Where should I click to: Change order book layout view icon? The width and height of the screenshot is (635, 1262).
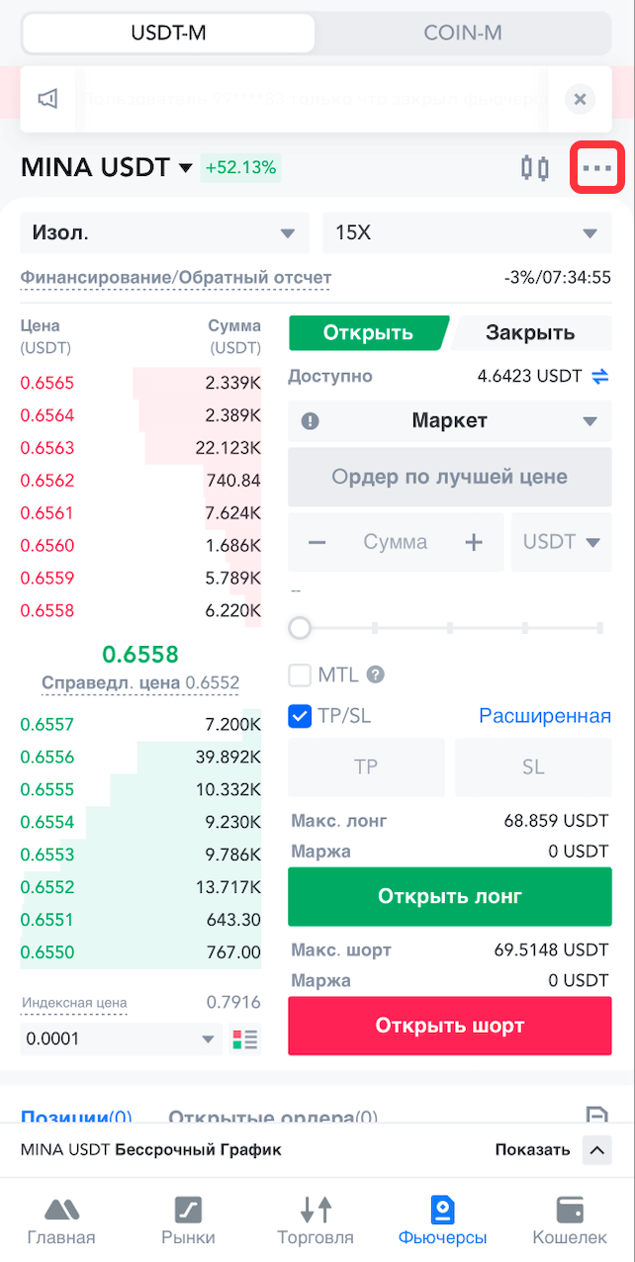[244, 1039]
